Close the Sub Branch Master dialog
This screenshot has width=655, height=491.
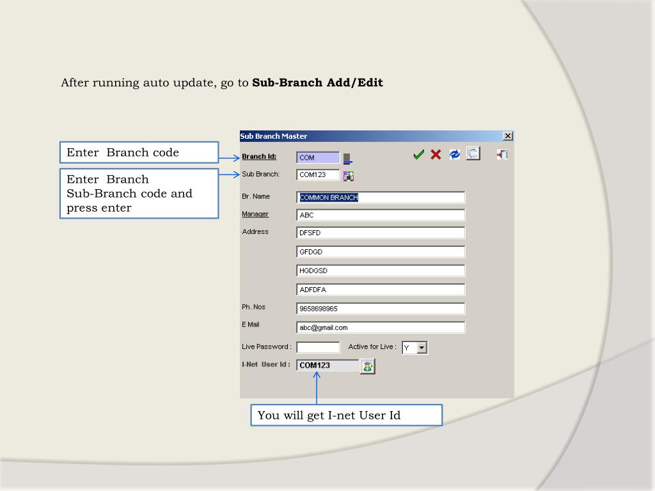click(508, 136)
